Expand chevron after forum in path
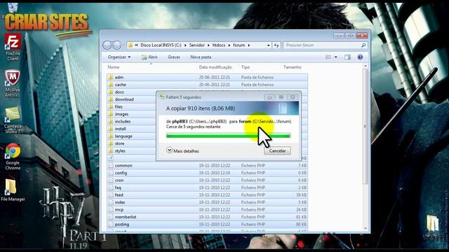 [x=249, y=45]
